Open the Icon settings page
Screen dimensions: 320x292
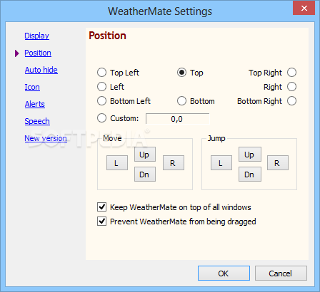[x=32, y=87]
